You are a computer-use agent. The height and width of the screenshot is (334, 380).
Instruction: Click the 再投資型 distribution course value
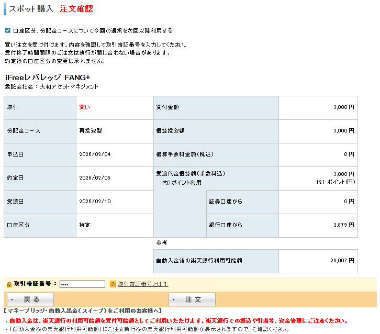pos(91,131)
